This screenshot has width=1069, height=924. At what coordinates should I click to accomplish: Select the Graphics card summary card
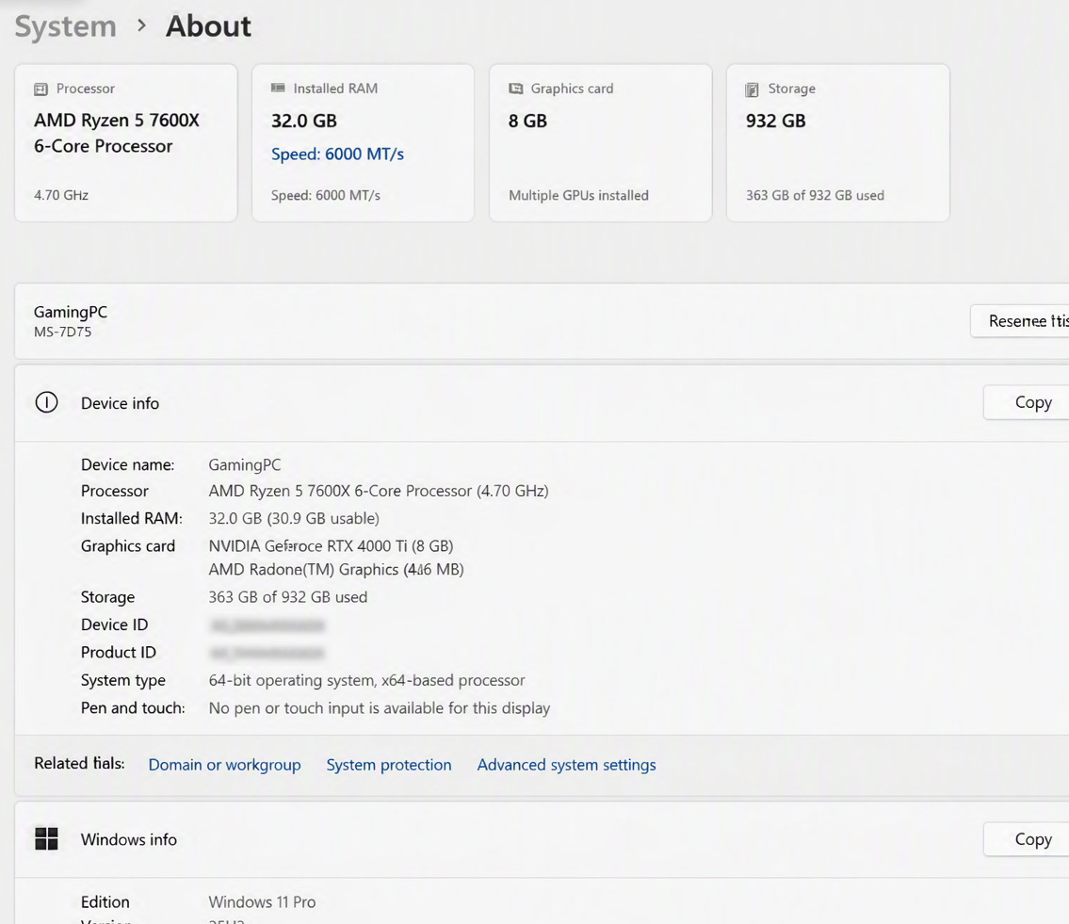(x=601, y=143)
